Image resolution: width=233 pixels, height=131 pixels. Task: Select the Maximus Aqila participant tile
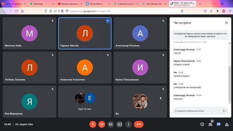point(29,33)
